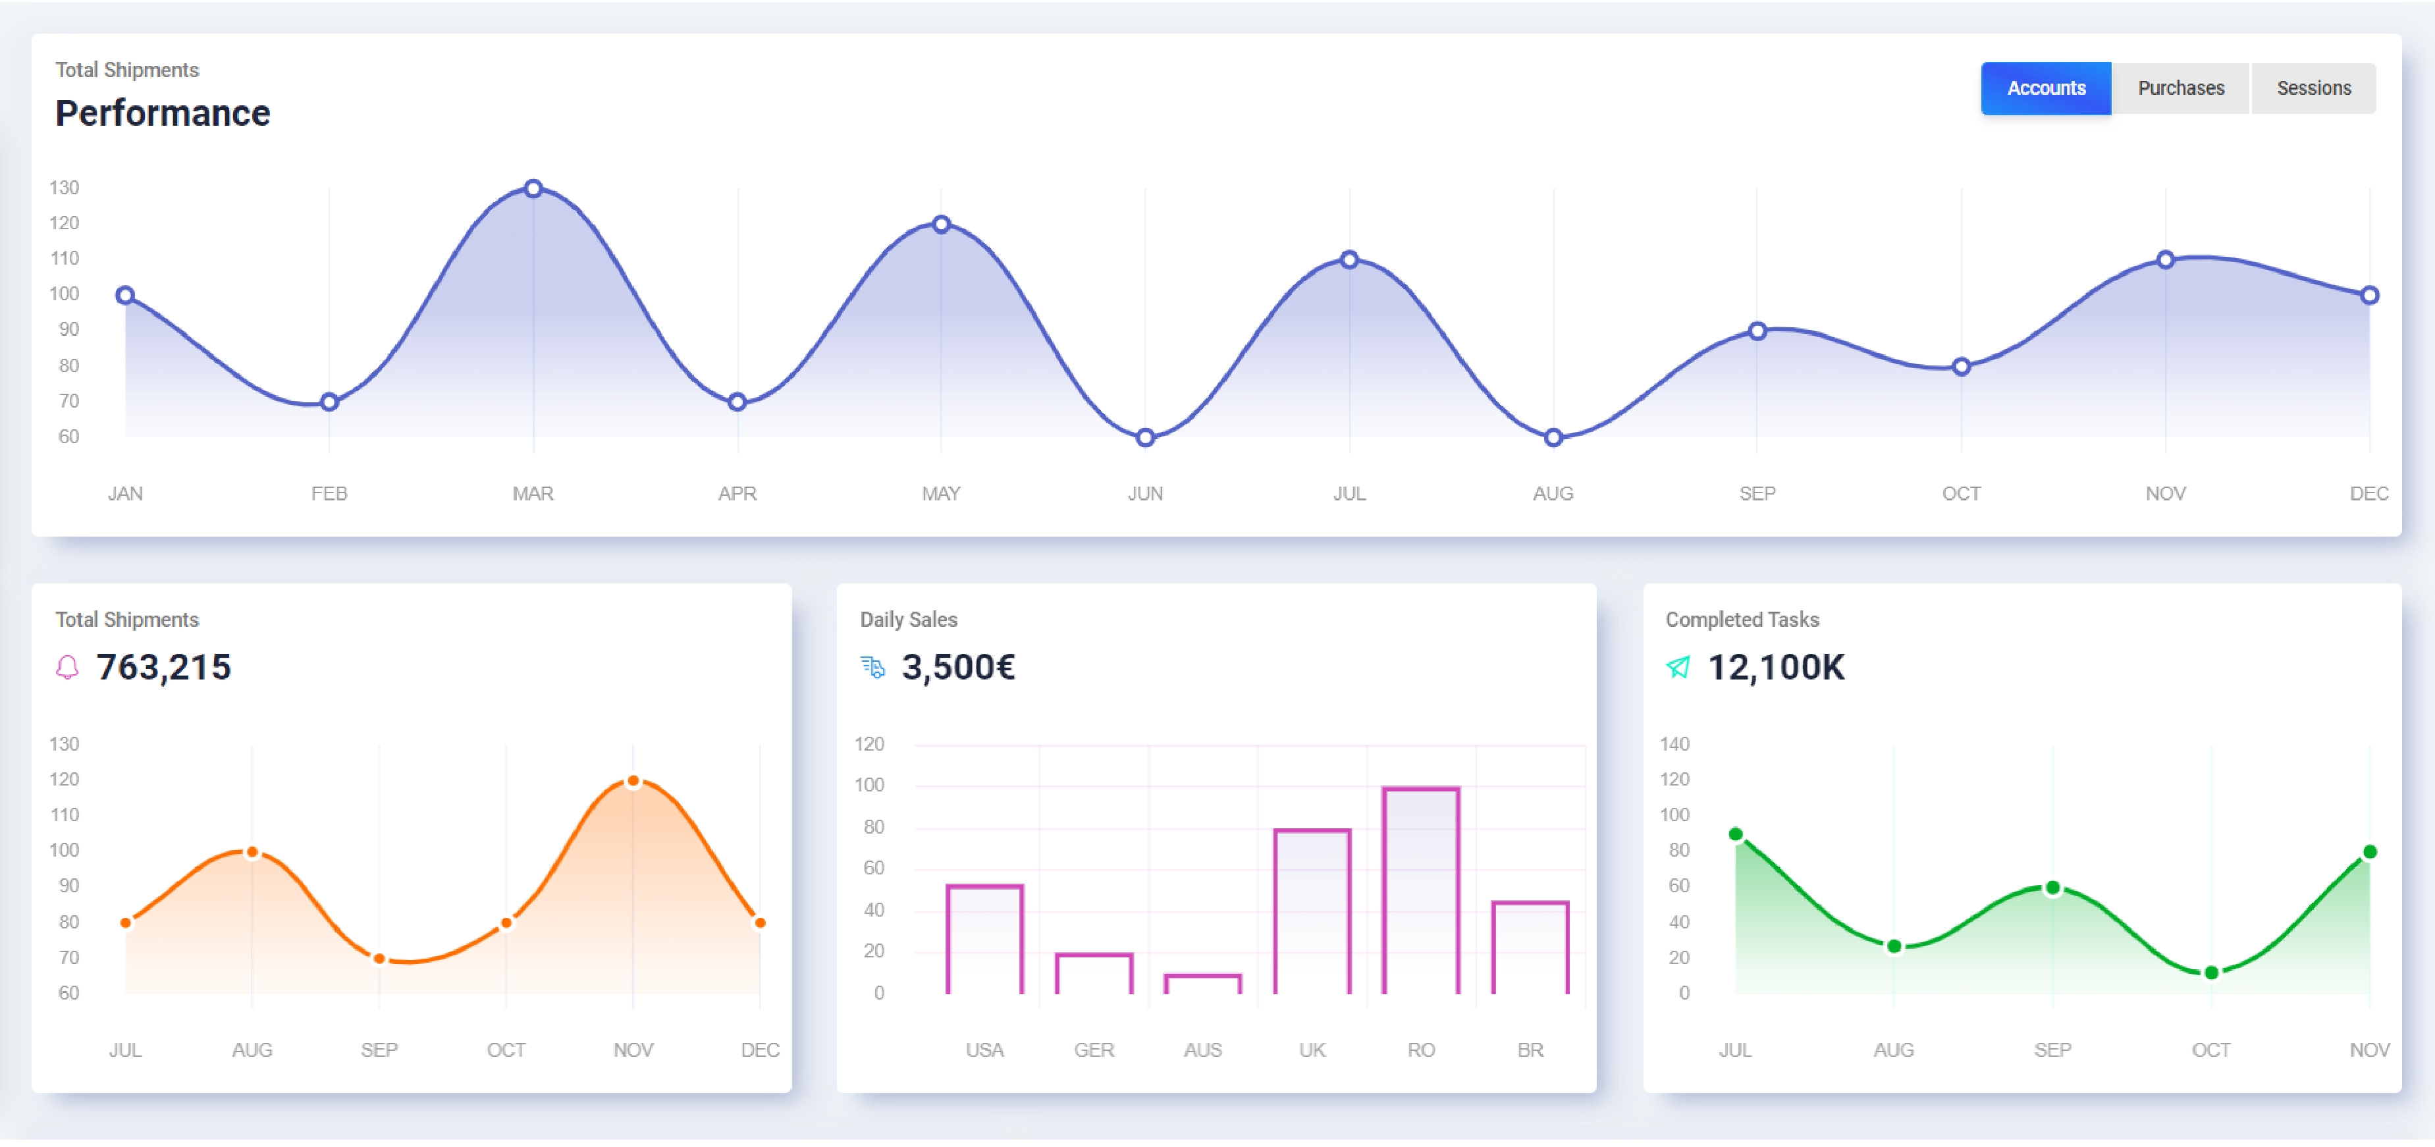
Task: Click the JUL point on Completed Tasks chart
Action: [x=1736, y=834]
